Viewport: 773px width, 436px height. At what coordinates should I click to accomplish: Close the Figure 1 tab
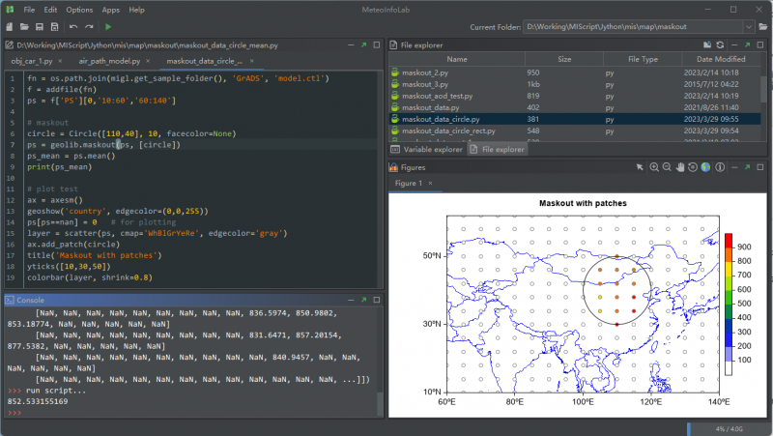pos(431,183)
